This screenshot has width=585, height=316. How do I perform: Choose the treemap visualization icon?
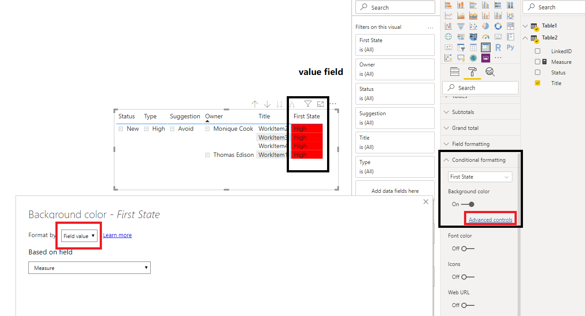(511, 26)
